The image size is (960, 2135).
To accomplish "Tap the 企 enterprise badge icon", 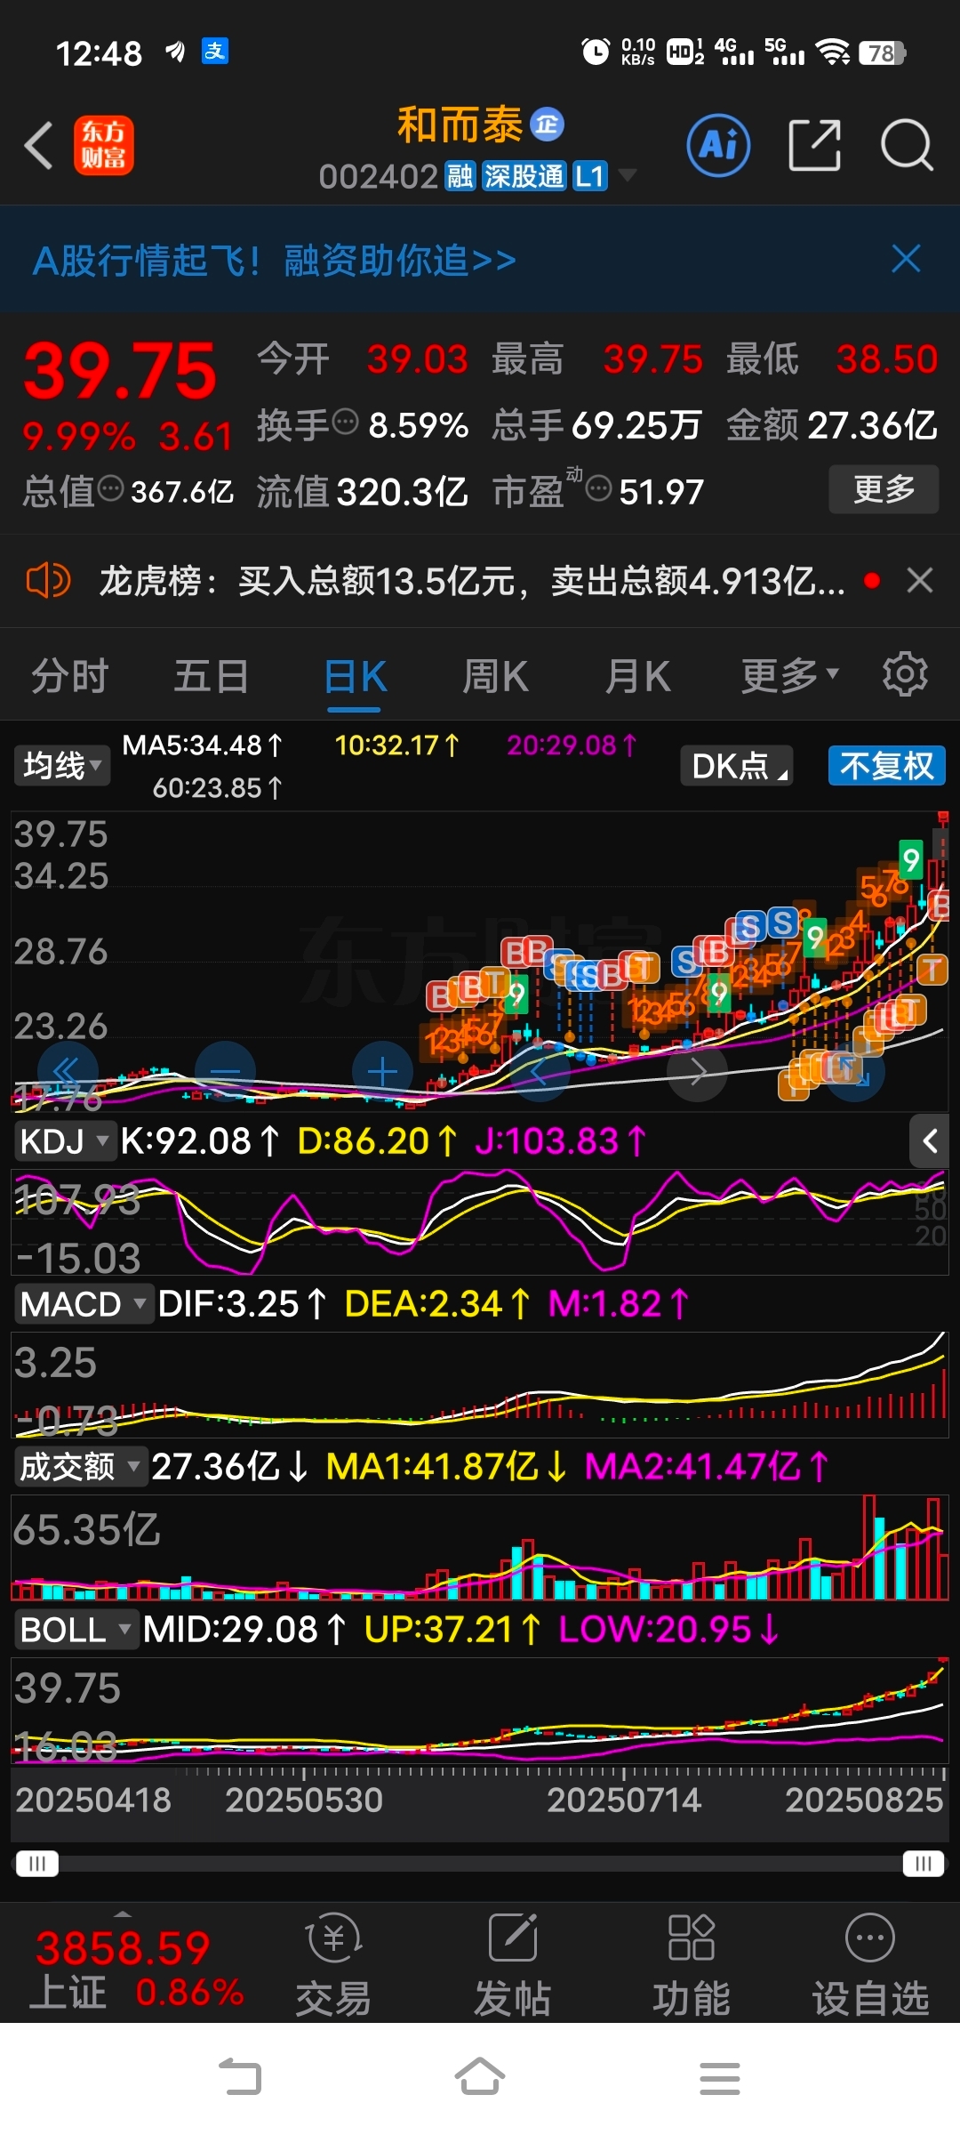I will click(x=547, y=125).
